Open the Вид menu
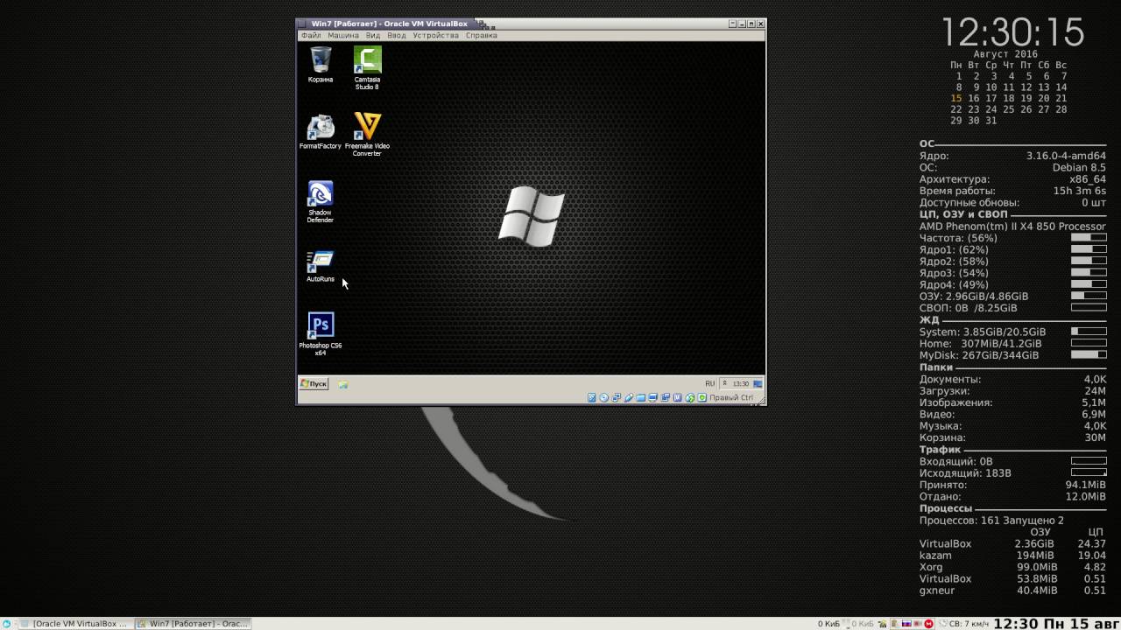Viewport: 1121px width, 630px height. 373,36
